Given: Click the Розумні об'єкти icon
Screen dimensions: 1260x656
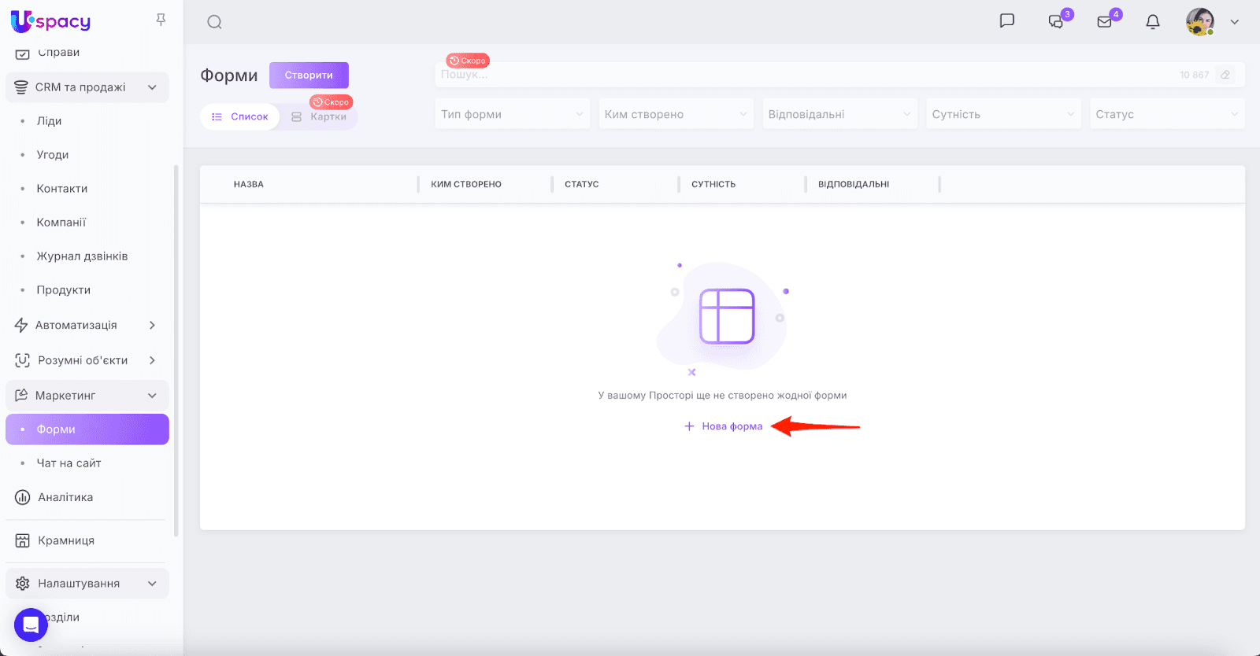Looking at the screenshot, I should 23,360.
